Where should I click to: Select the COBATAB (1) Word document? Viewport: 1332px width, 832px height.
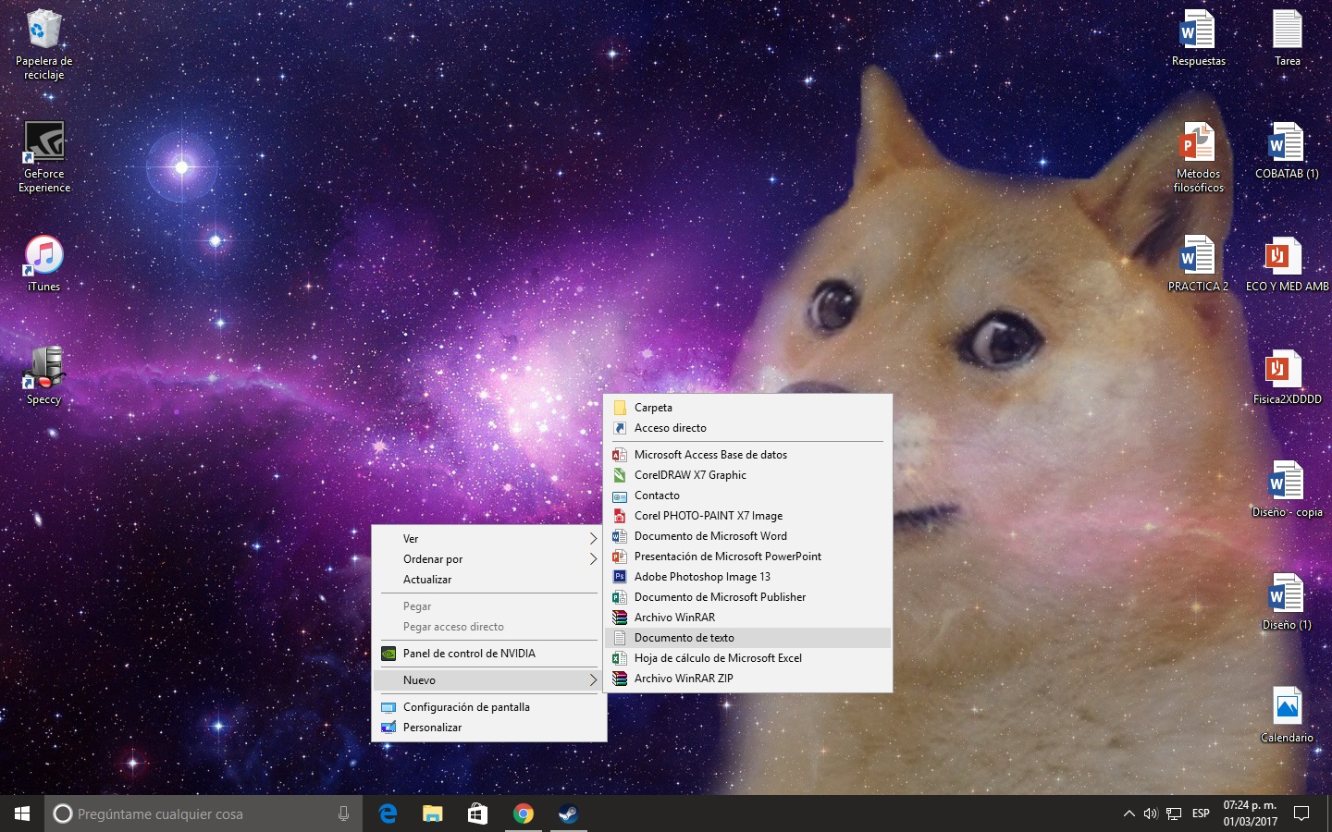tap(1287, 152)
